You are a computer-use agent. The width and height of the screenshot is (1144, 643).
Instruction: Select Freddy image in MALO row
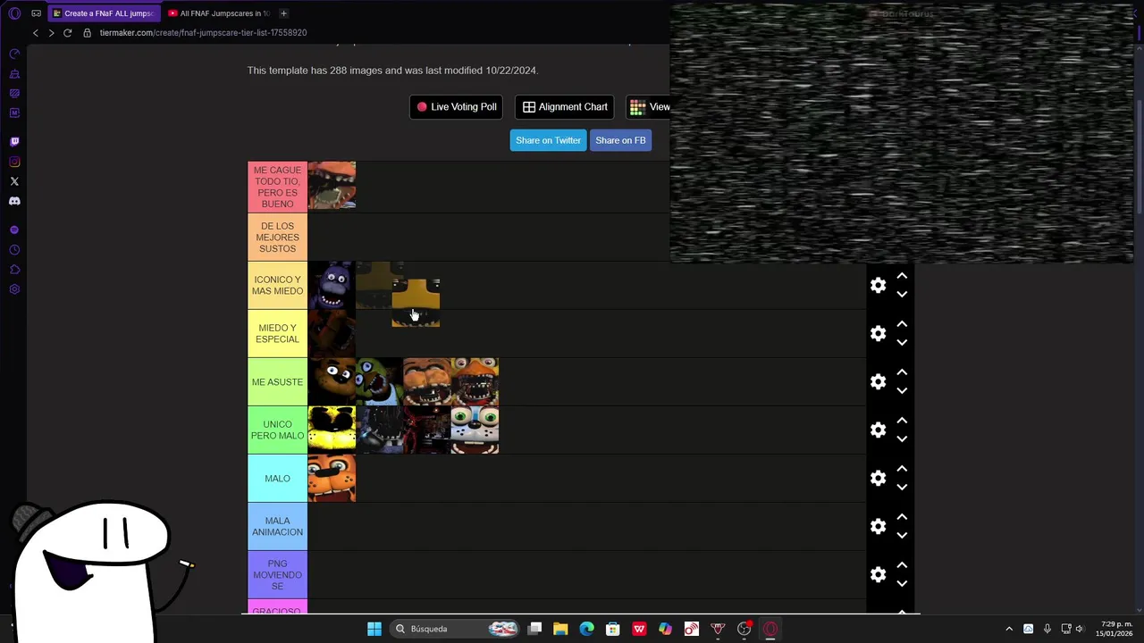click(332, 478)
